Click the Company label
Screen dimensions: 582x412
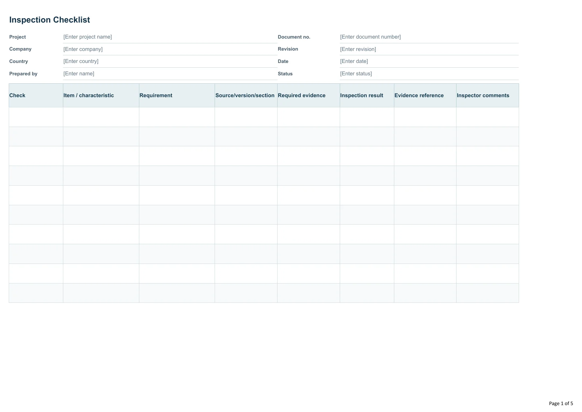point(20,49)
